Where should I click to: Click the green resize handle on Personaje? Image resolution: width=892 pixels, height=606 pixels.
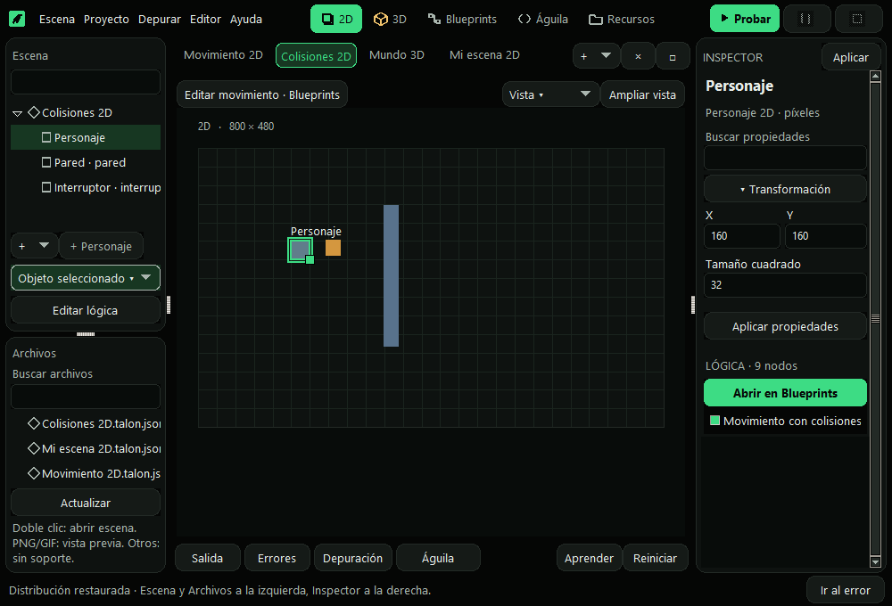pos(310,260)
